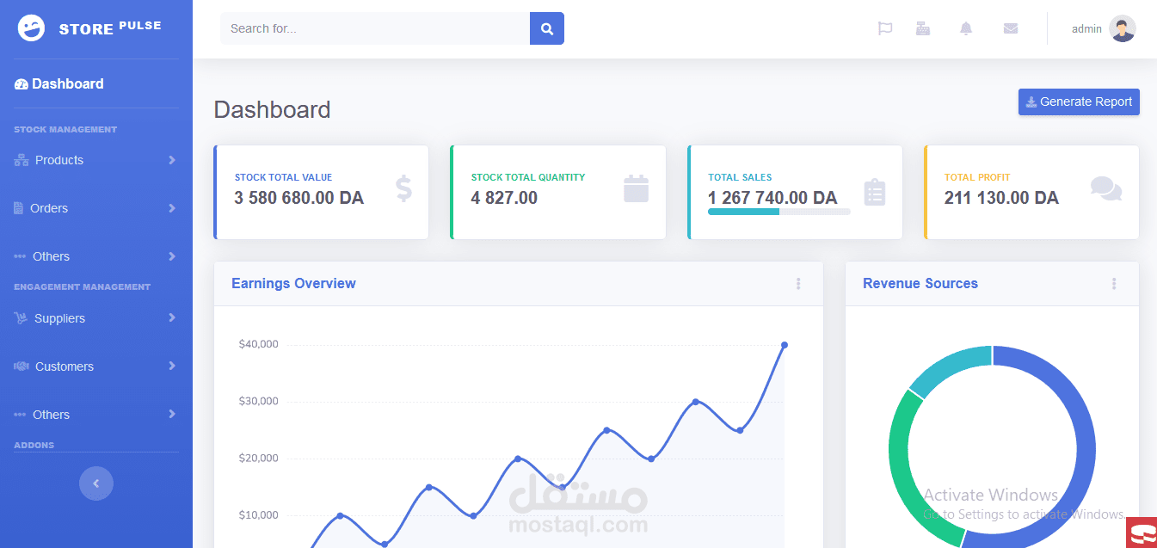
Task: Expand the Orders chevron in sidebar
Action: [x=172, y=208]
